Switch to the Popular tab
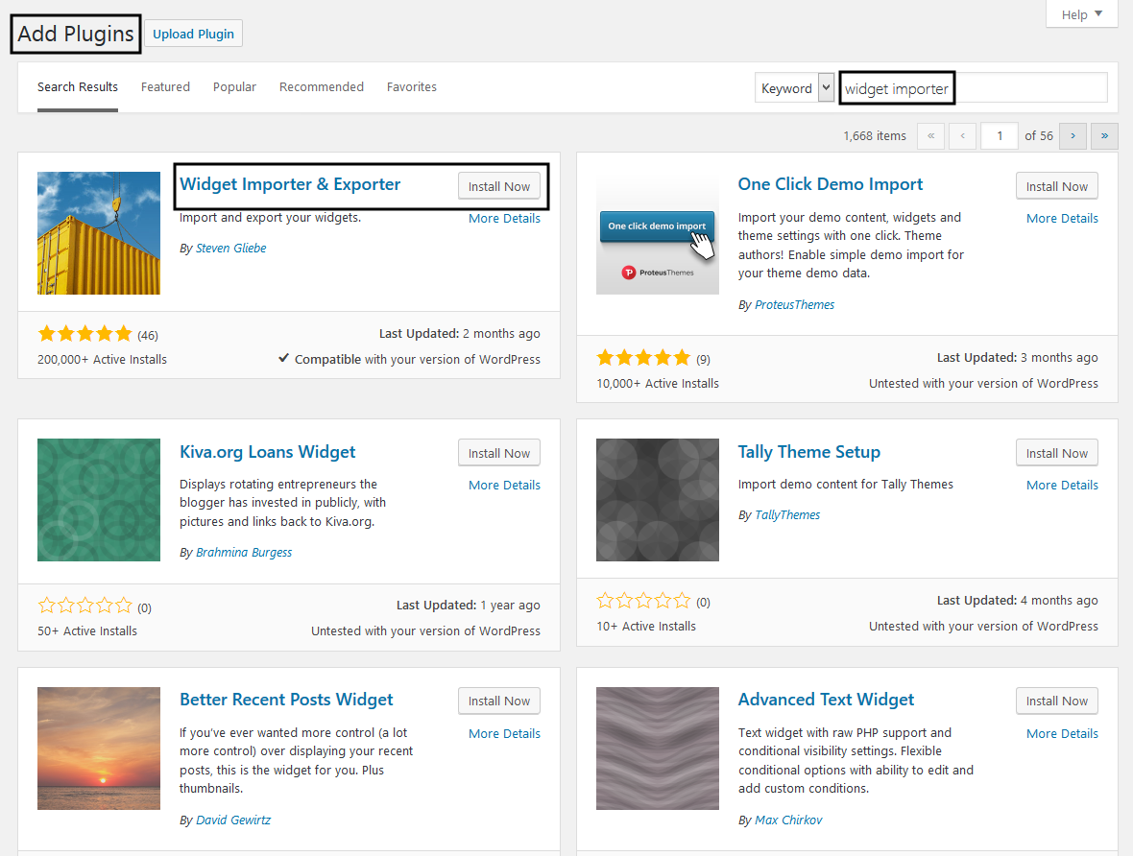This screenshot has width=1133, height=856. pos(234,87)
